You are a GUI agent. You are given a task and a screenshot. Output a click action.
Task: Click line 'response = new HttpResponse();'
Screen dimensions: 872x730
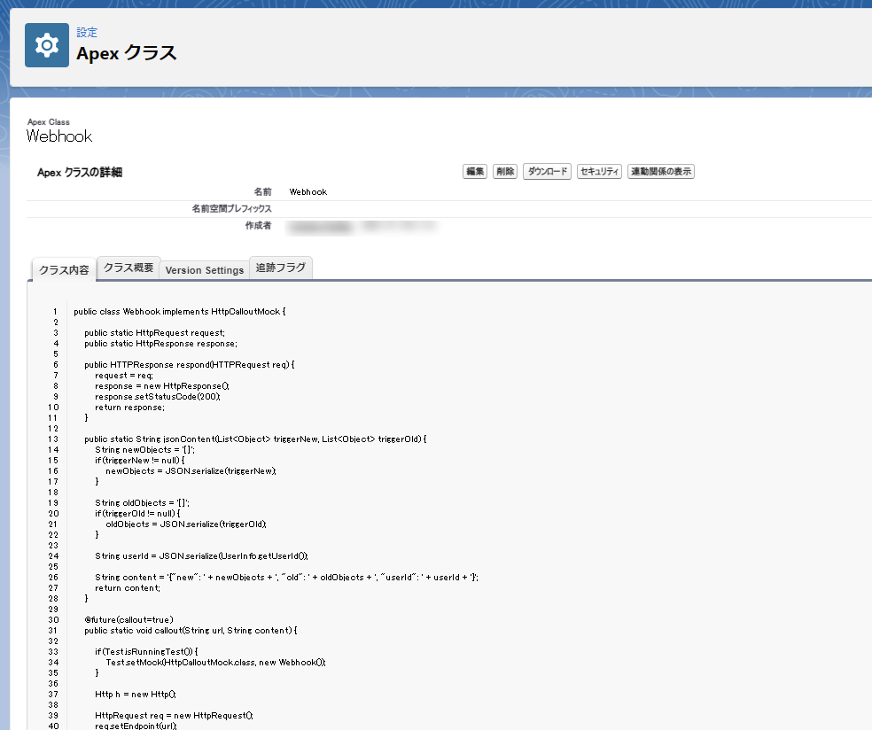pyautogui.click(x=162, y=386)
